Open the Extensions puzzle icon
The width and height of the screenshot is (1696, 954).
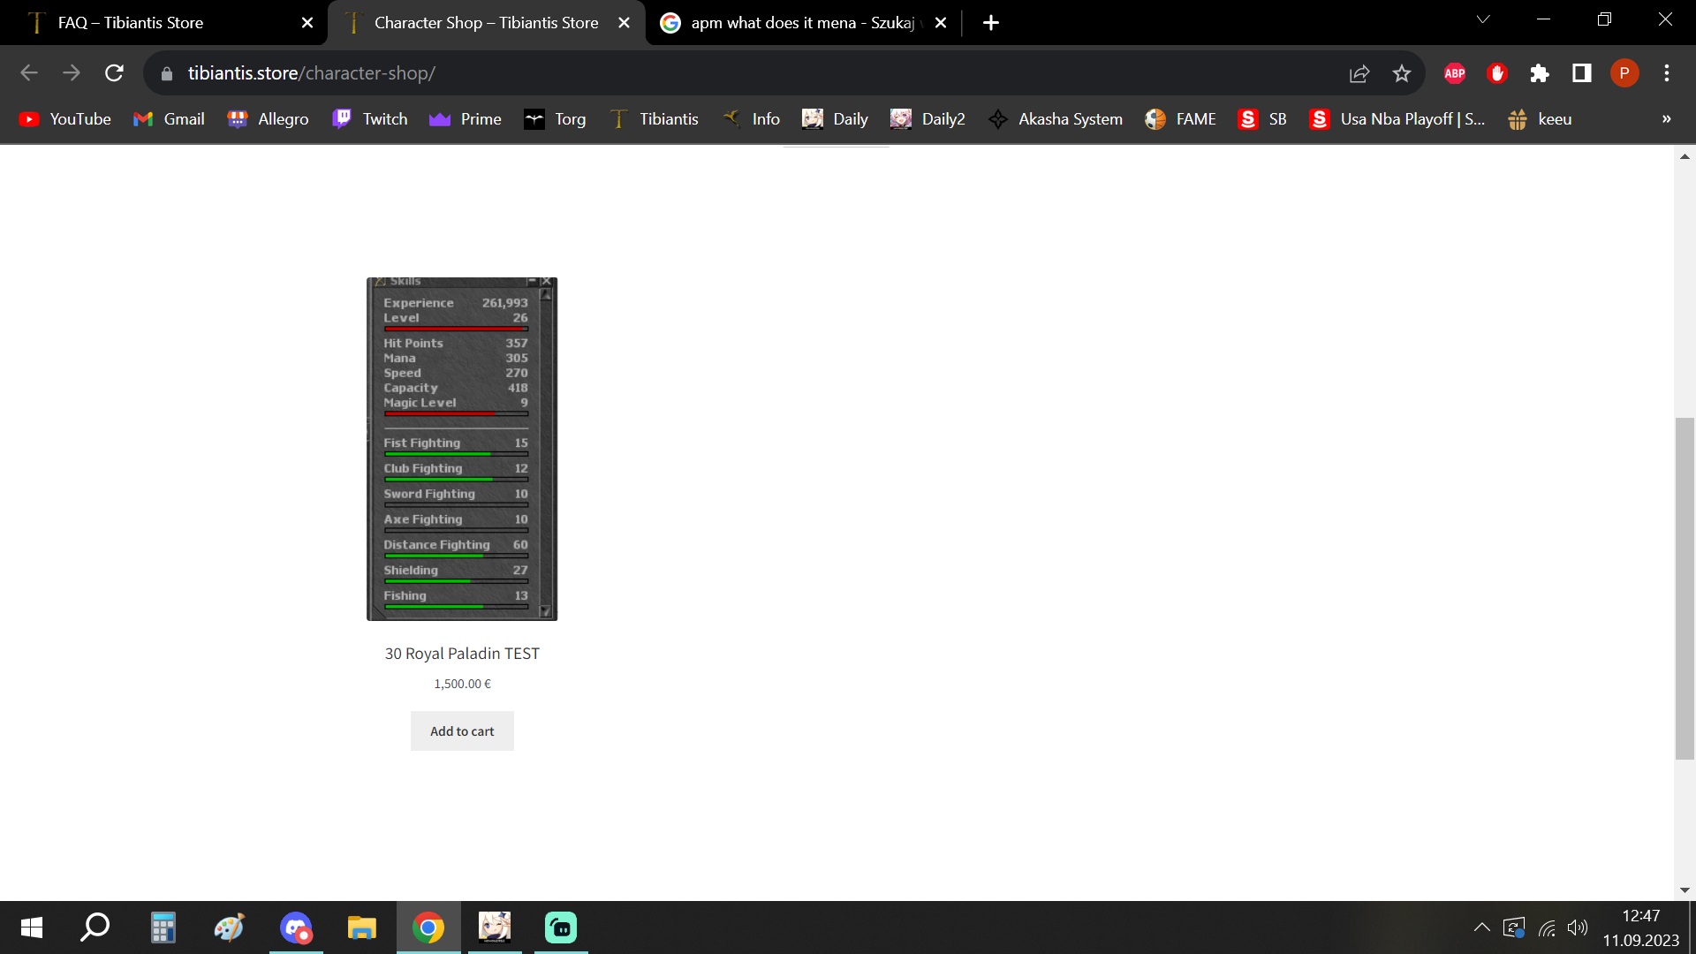tap(1539, 73)
